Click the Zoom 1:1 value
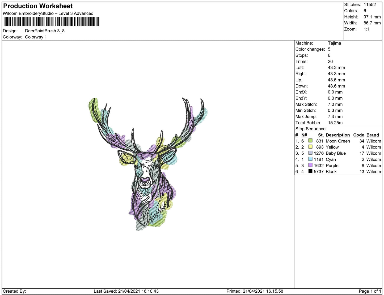Viewport: 384px width, 295px height. (x=367, y=29)
